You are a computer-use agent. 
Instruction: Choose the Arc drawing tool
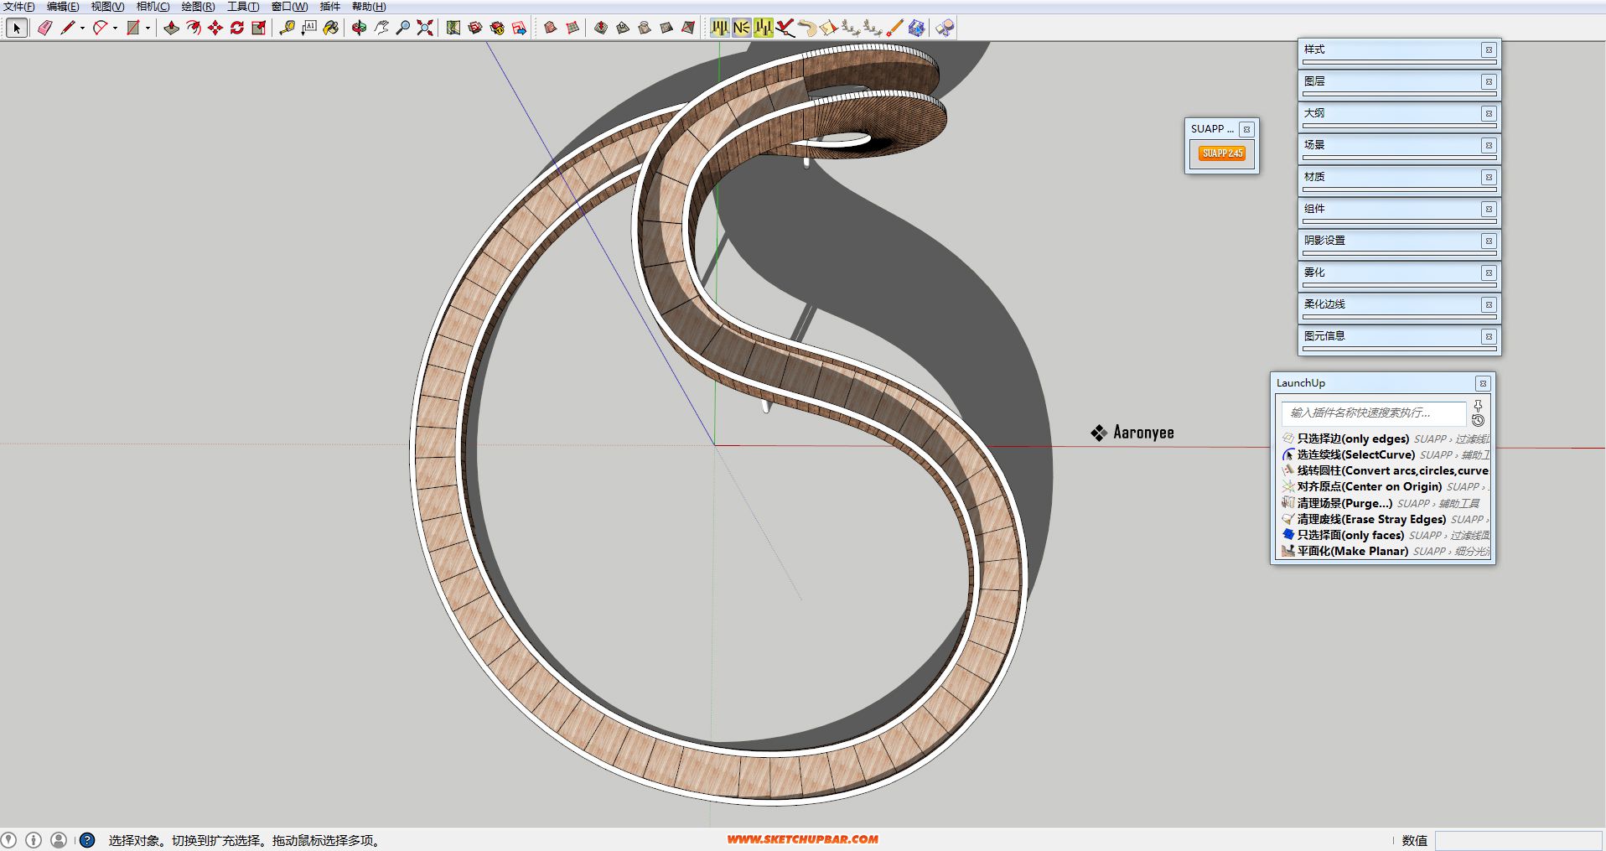pyautogui.click(x=101, y=28)
